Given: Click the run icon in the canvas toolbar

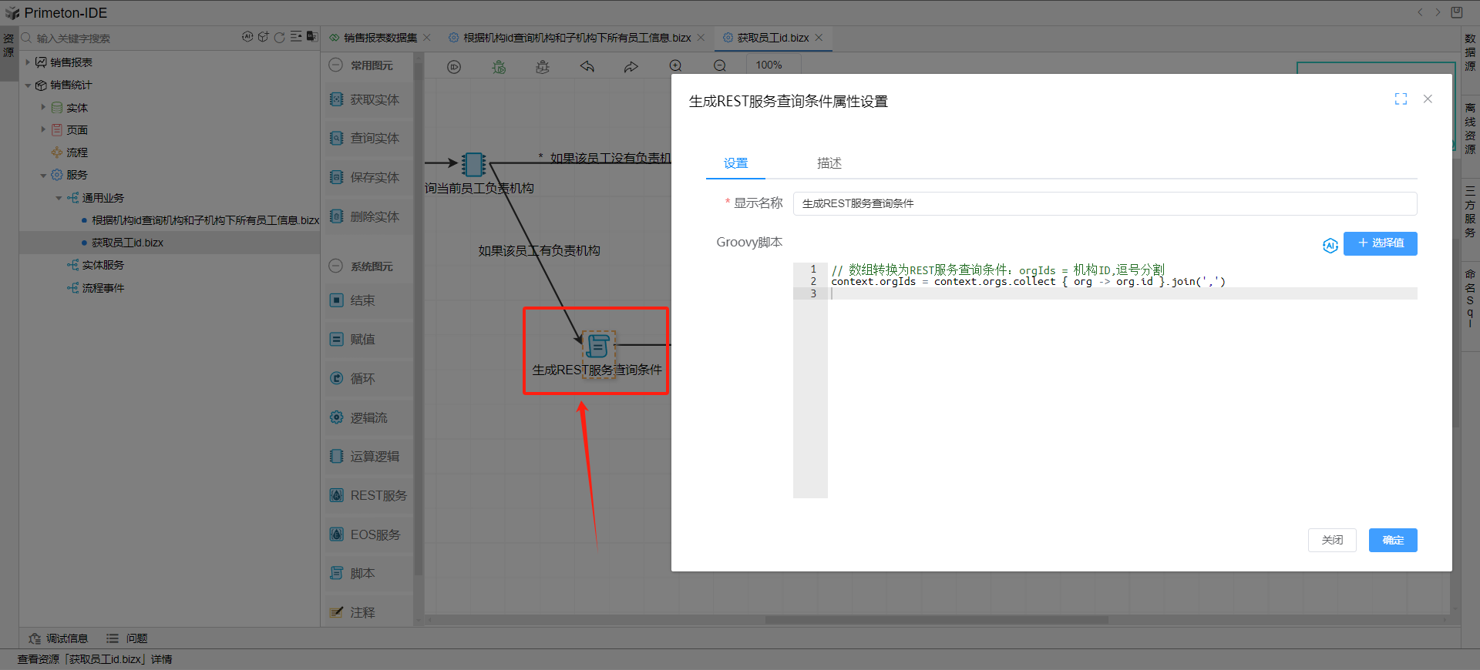Looking at the screenshot, I should (454, 67).
